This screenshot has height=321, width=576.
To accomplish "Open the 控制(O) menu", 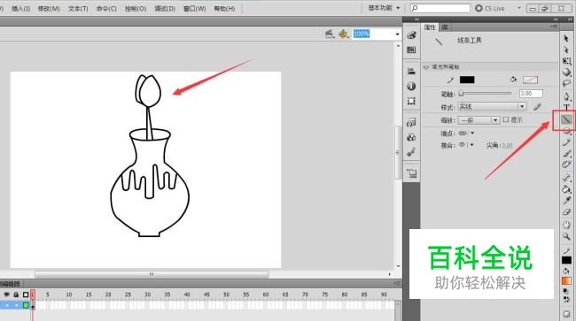I will point(136,8).
